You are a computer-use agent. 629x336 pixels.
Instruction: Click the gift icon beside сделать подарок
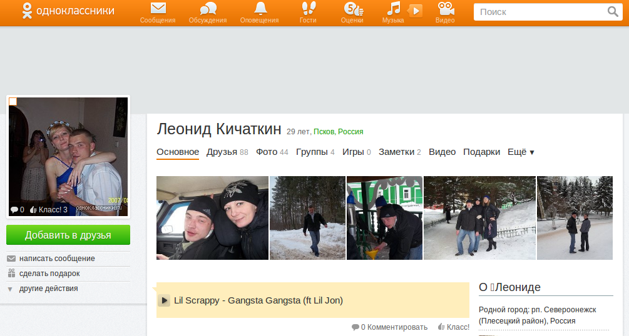(11, 274)
